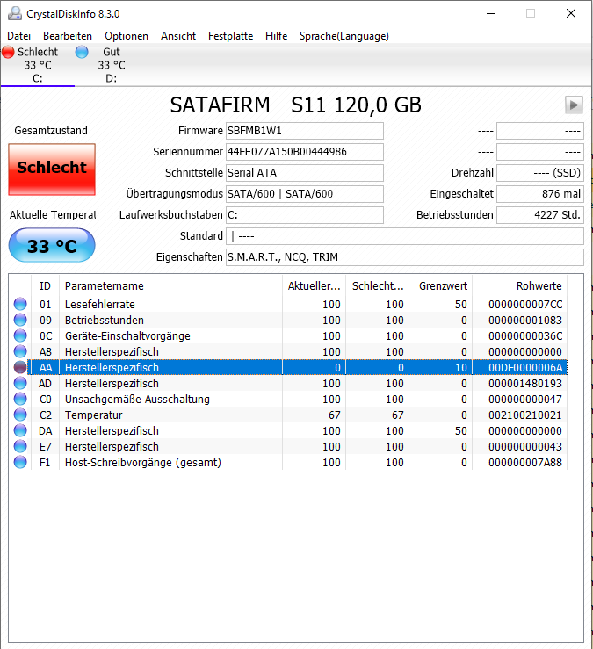Select the Temperatur parameter name
This screenshot has height=649, width=593.
pos(94,415)
